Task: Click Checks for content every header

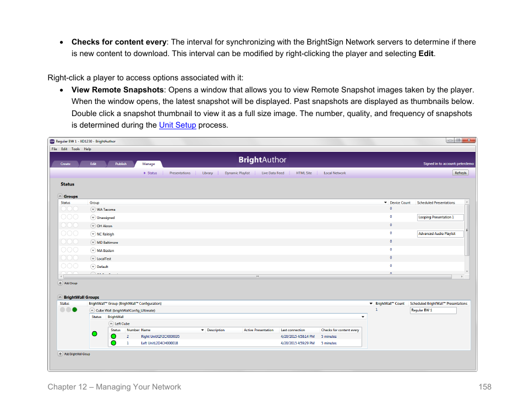Action: coord(340,330)
